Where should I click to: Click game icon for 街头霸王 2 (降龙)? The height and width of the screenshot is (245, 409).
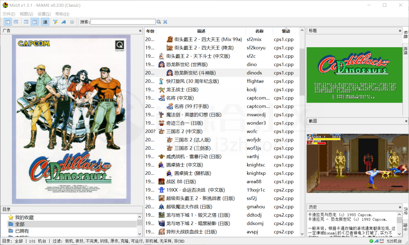tap(170, 48)
